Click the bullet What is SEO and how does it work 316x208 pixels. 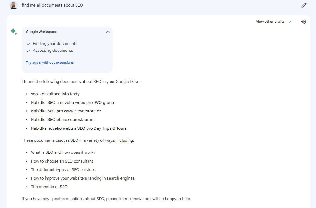click(63, 152)
